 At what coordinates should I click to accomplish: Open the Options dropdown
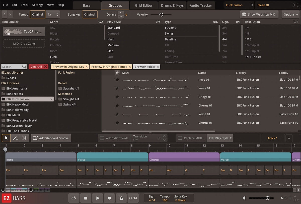point(291,14)
